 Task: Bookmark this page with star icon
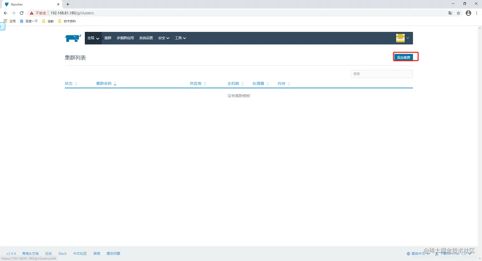pyautogui.click(x=458, y=13)
